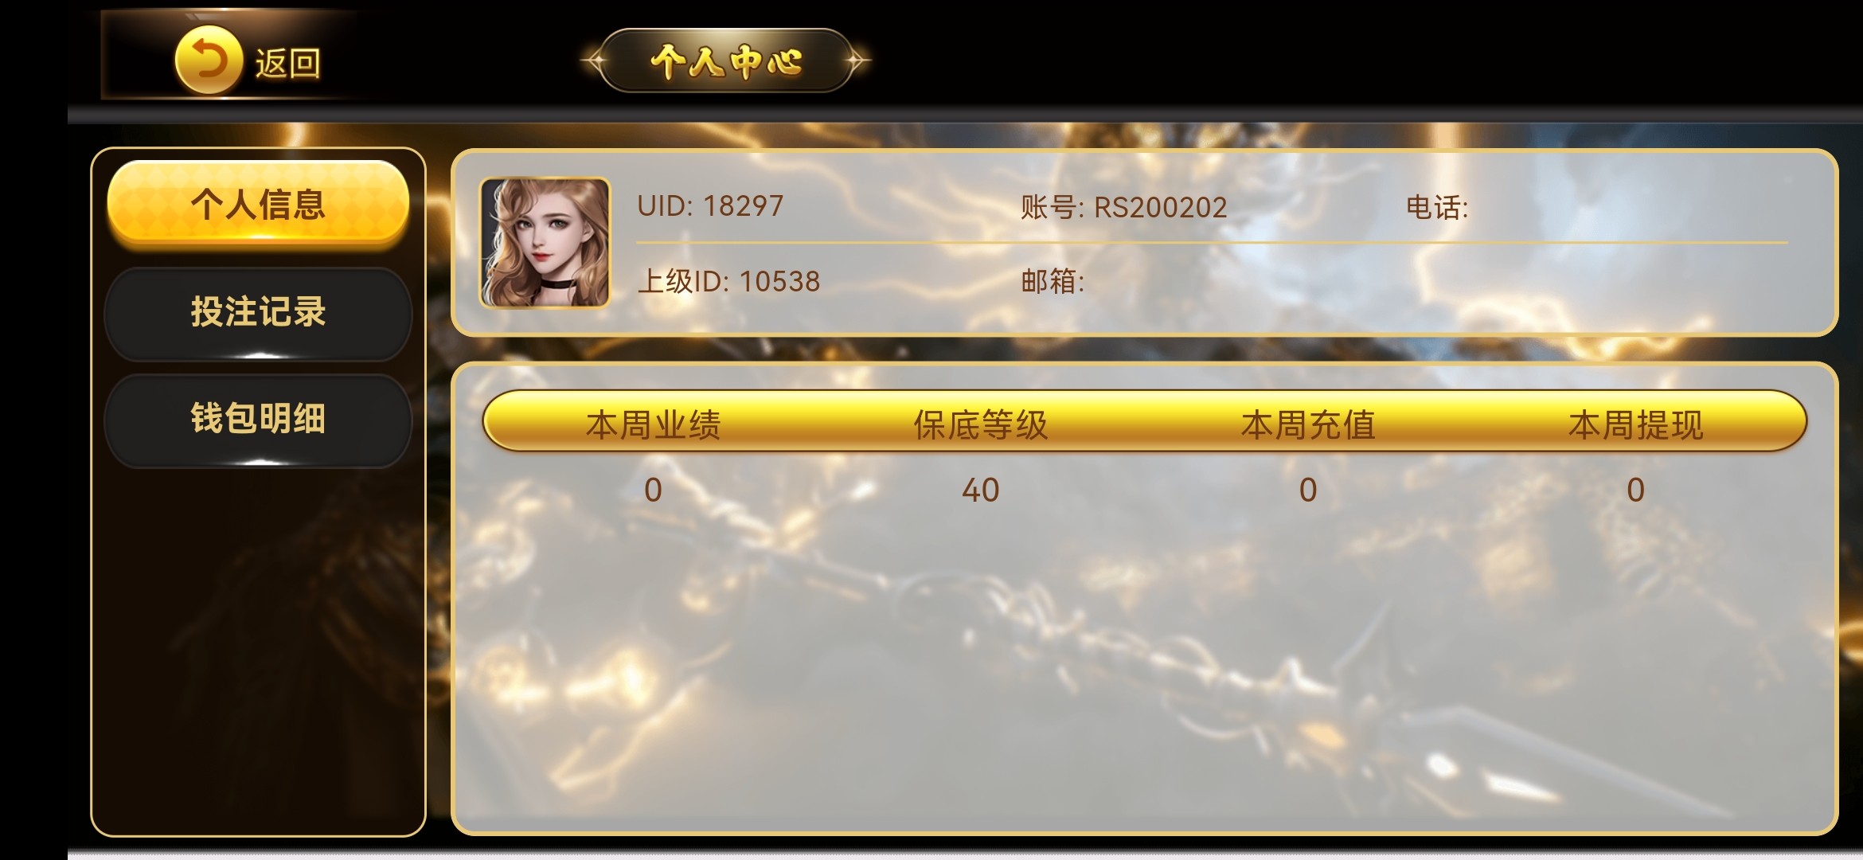1863x860 pixels.
Task: Click the 保底等级 column header
Action: tap(981, 424)
